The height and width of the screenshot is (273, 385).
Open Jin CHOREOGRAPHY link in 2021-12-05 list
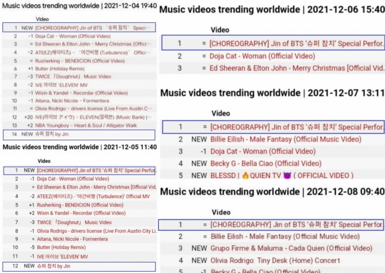[96, 170]
